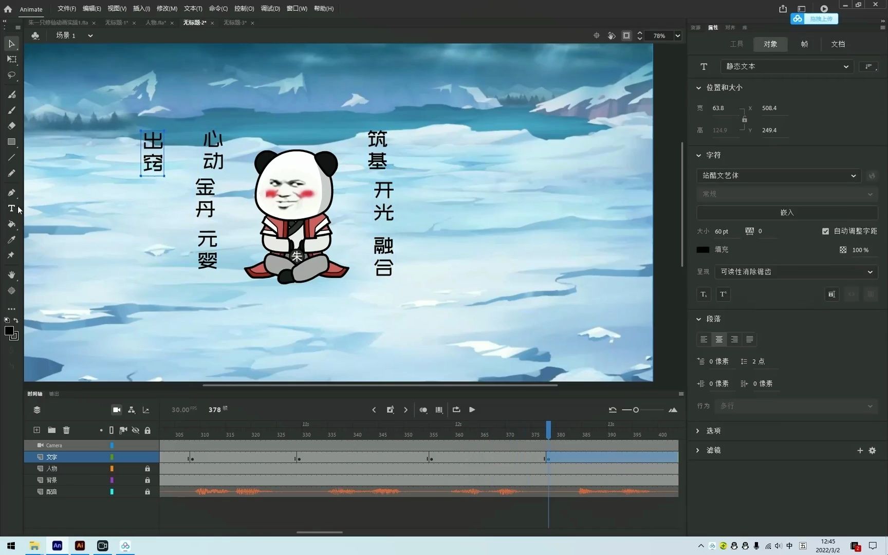Expand the 选项 section
This screenshot has height=555, width=888.
pos(698,431)
